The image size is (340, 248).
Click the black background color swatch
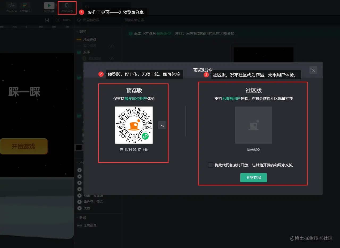(x=79, y=147)
